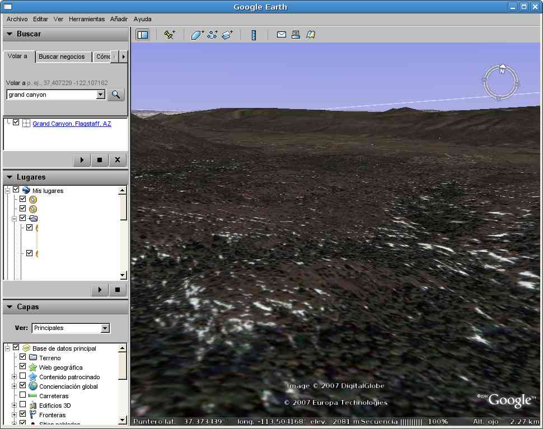Open the Ver 'Principales' dropdown
This screenshot has height=429, width=543.
pos(71,328)
